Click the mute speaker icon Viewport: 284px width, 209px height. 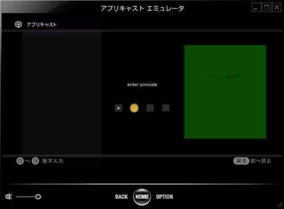[9, 197]
